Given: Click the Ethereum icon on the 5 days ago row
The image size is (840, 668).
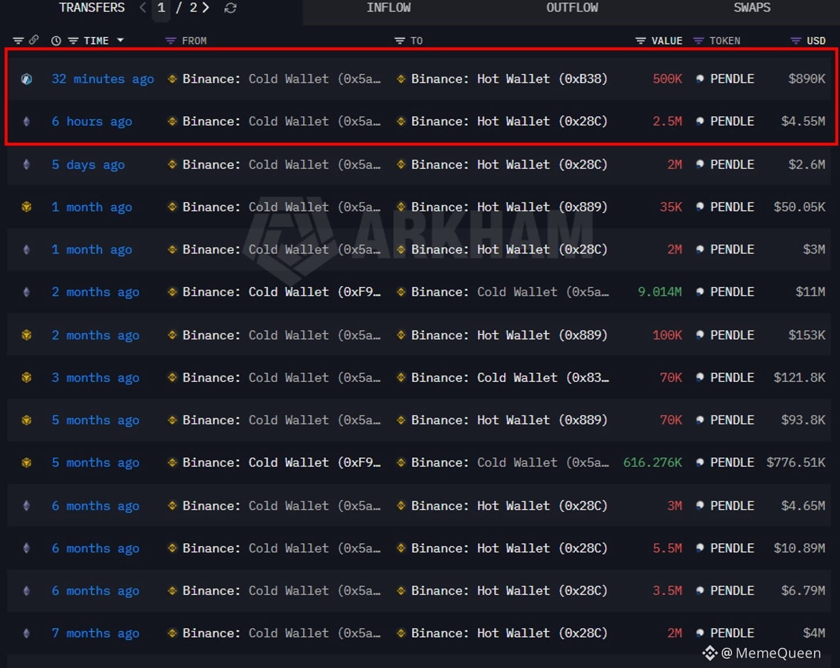Looking at the screenshot, I should [x=27, y=164].
